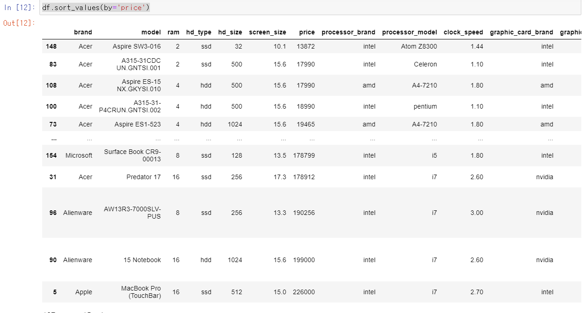This screenshot has width=585, height=313.
Task: Select the In [12] cell prompt
Action: pos(20,8)
